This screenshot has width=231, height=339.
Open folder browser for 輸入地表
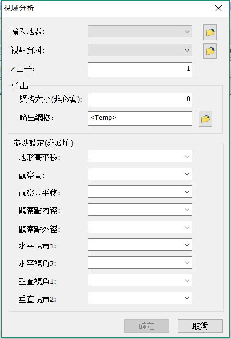[210, 32]
